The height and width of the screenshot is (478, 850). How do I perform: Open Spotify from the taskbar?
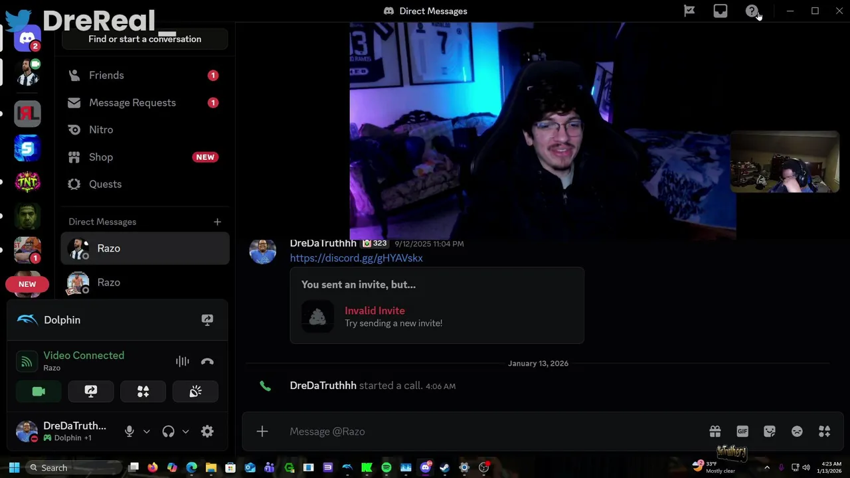coord(386,467)
